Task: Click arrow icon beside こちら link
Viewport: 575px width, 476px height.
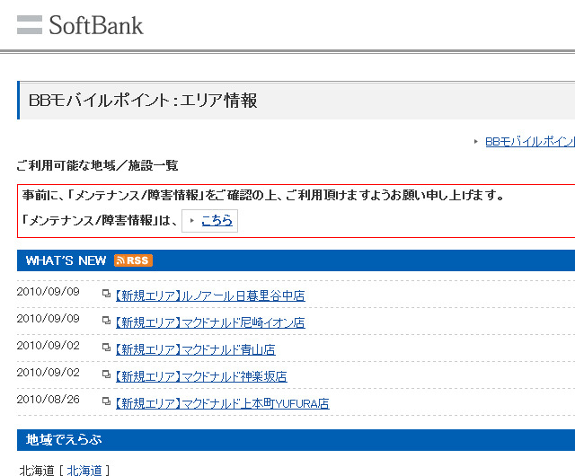Action: click(x=191, y=220)
